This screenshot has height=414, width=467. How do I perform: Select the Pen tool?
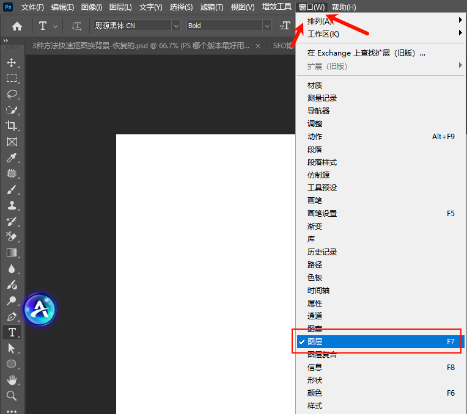(x=12, y=316)
